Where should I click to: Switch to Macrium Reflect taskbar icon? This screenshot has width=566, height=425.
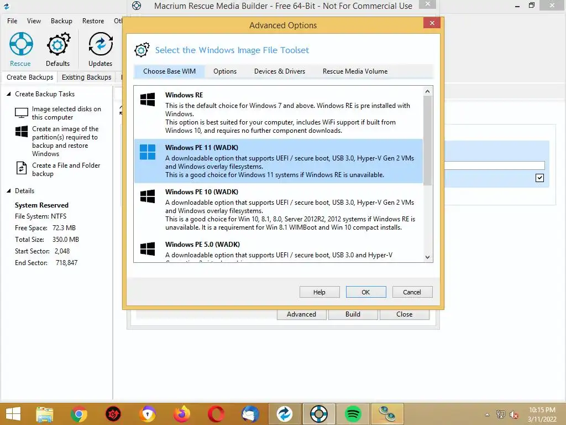tap(285, 414)
